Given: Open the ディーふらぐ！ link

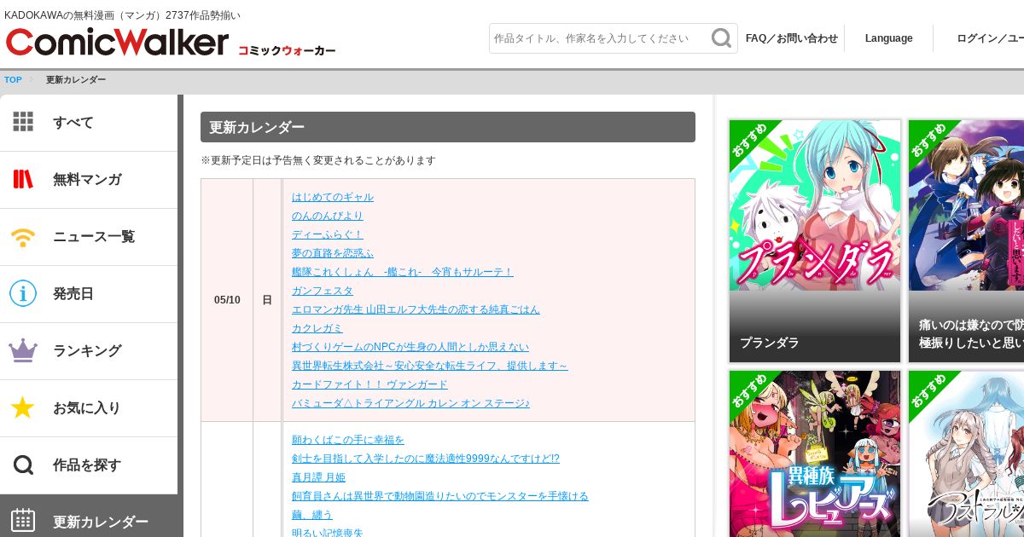Looking at the screenshot, I should click(328, 234).
